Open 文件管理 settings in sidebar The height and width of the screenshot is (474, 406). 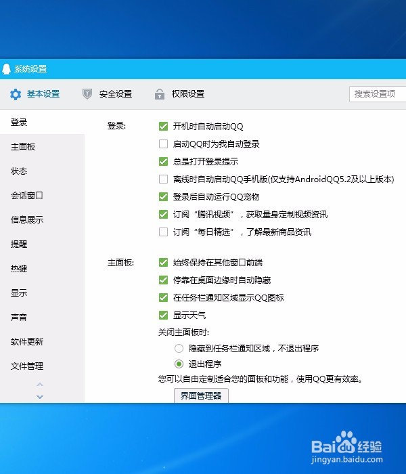coord(27,366)
